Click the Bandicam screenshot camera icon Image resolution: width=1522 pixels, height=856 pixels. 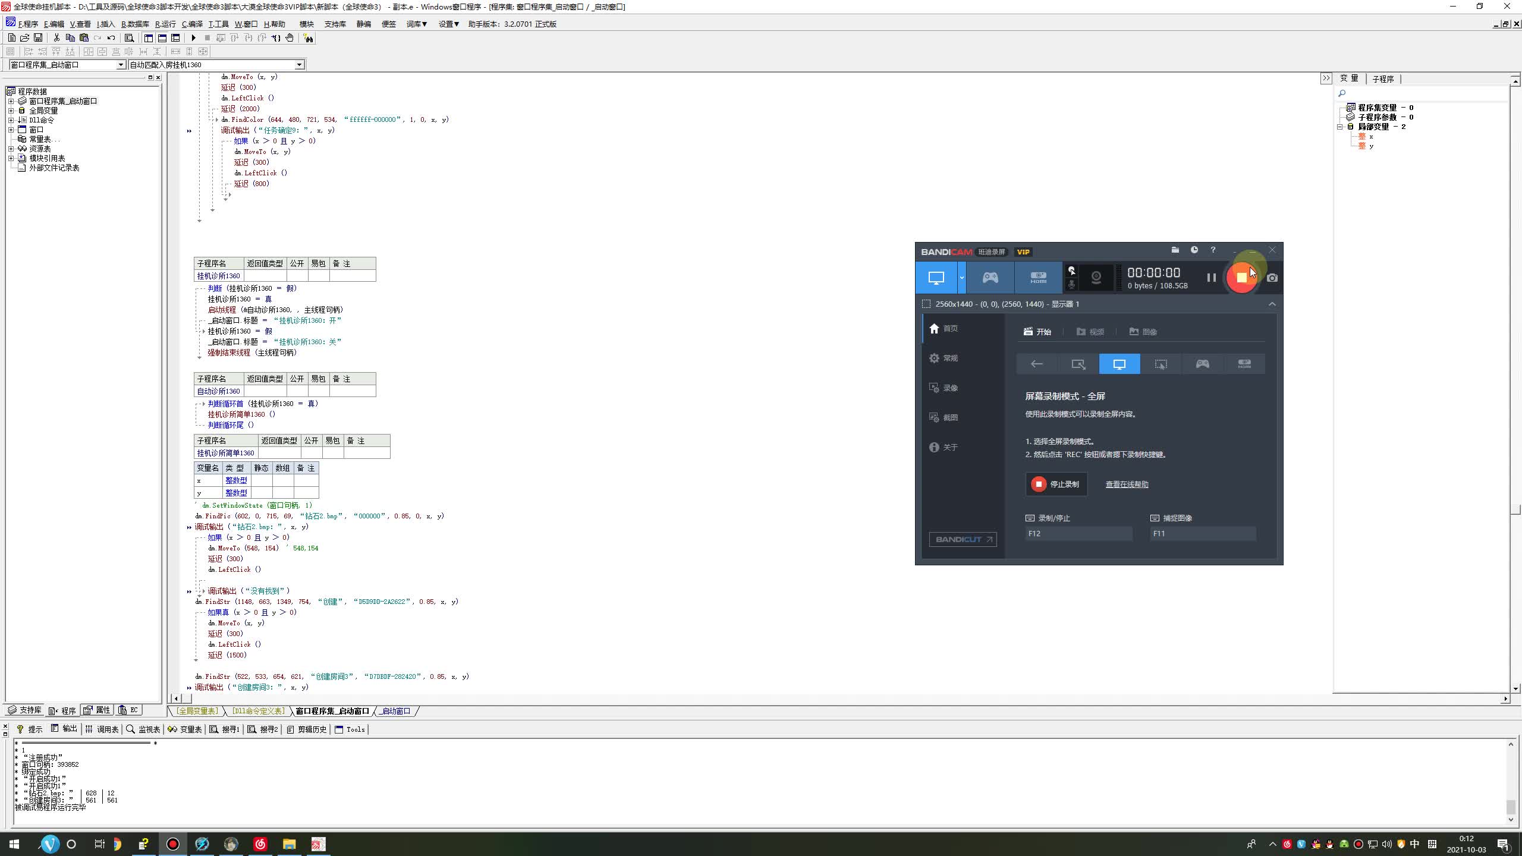[1272, 278]
